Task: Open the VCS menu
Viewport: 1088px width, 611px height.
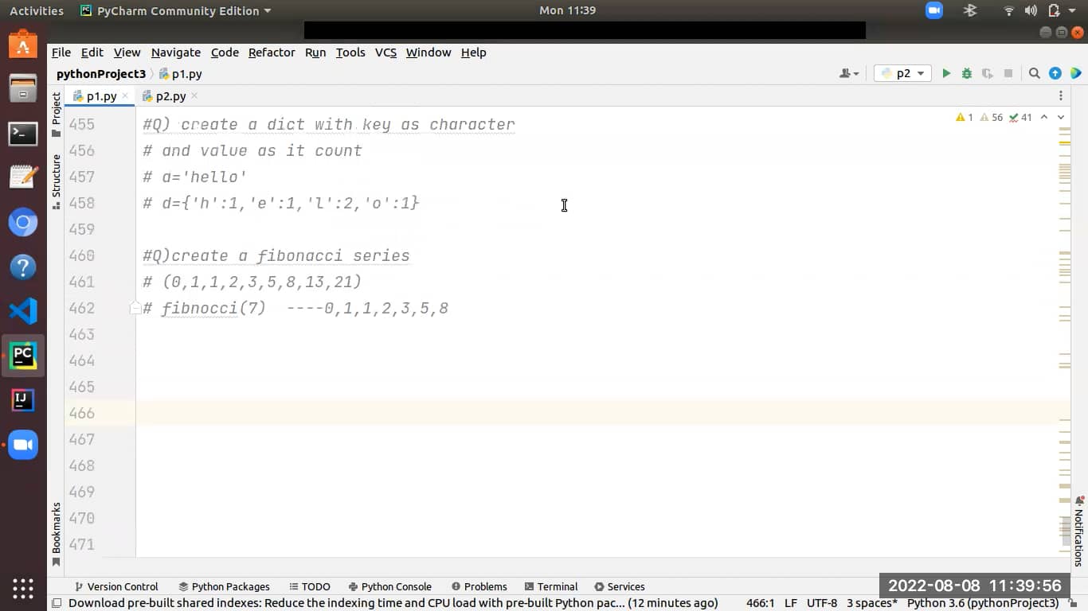Action: pos(385,52)
